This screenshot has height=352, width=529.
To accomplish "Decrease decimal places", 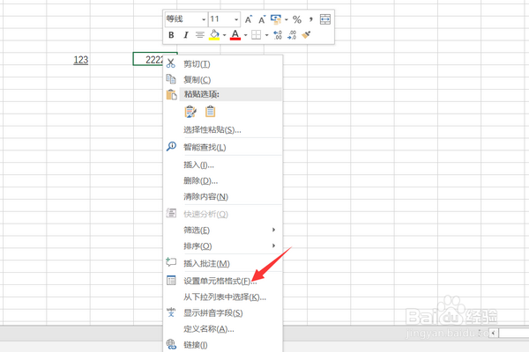I will [292, 35].
